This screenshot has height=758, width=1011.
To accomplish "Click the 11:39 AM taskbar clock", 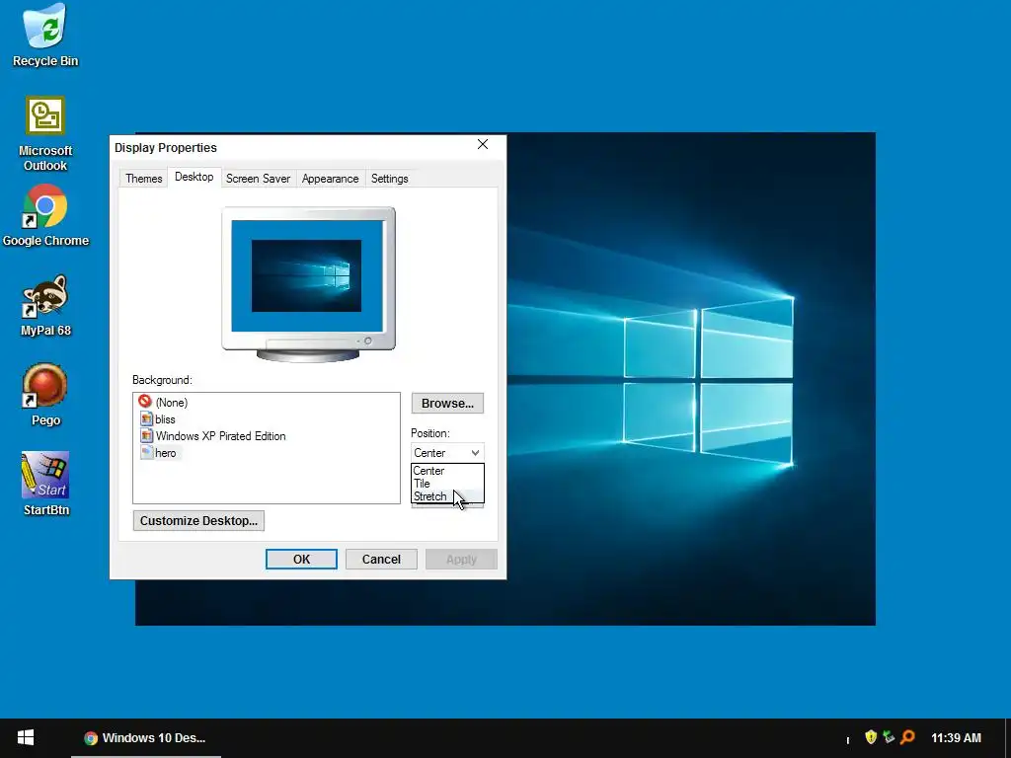I will [956, 737].
